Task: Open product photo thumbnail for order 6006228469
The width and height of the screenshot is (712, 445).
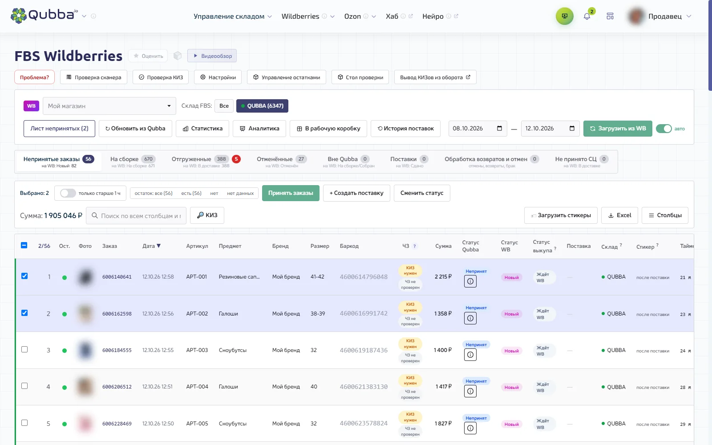Action: [x=85, y=424]
